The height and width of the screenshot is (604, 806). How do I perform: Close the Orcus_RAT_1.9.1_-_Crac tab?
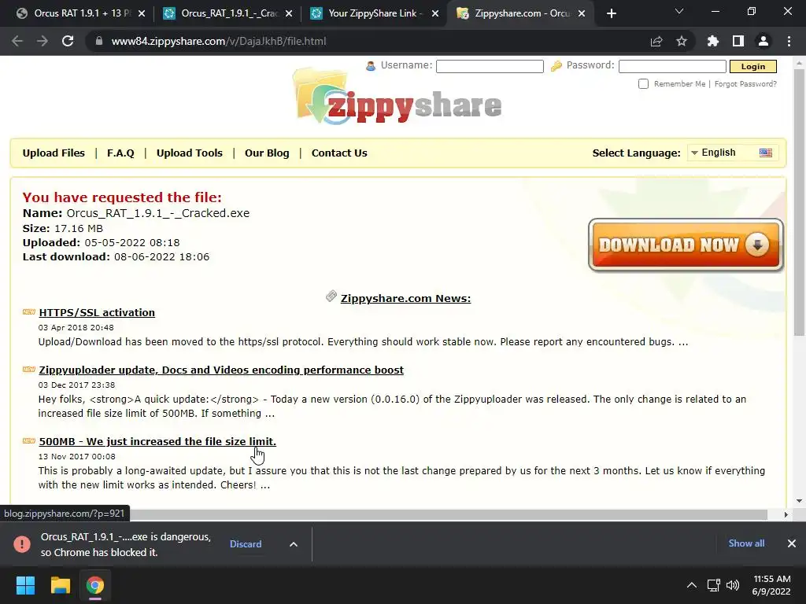pyautogui.click(x=289, y=13)
